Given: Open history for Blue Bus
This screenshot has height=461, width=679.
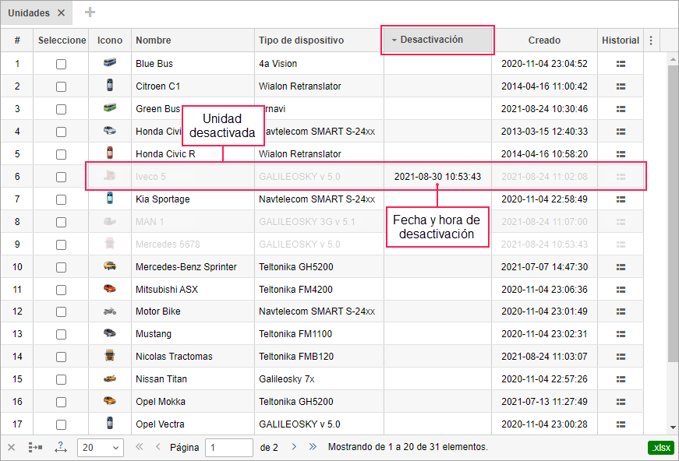Looking at the screenshot, I should pos(621,64).
